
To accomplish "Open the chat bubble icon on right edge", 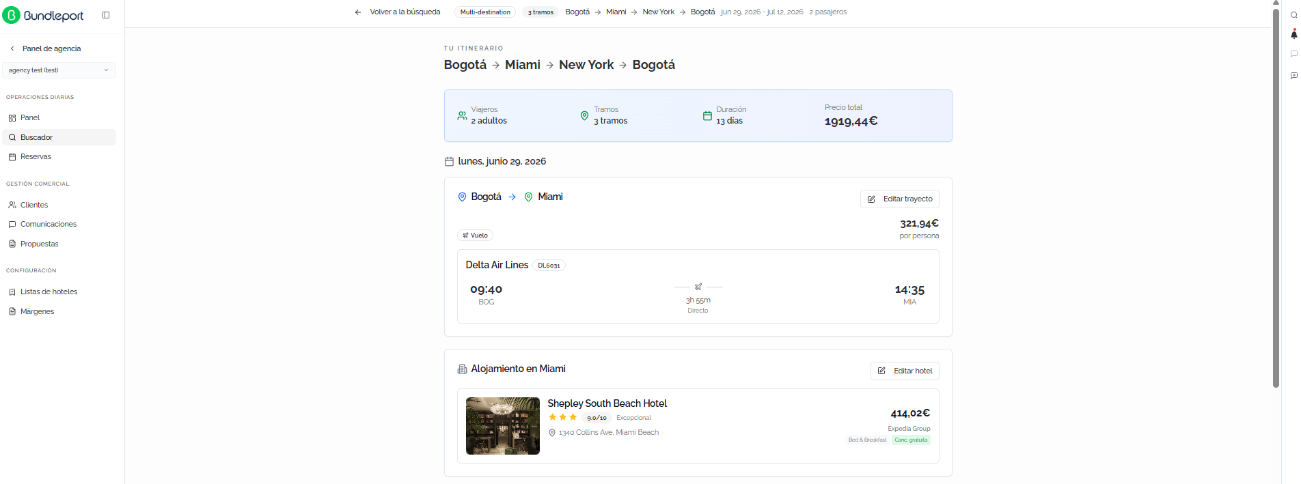I will pos(1293,54).
